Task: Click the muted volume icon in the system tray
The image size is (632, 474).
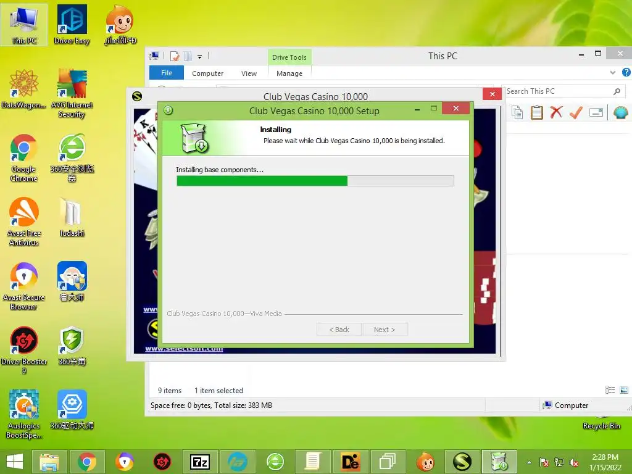Action: (x=574, y=462)
